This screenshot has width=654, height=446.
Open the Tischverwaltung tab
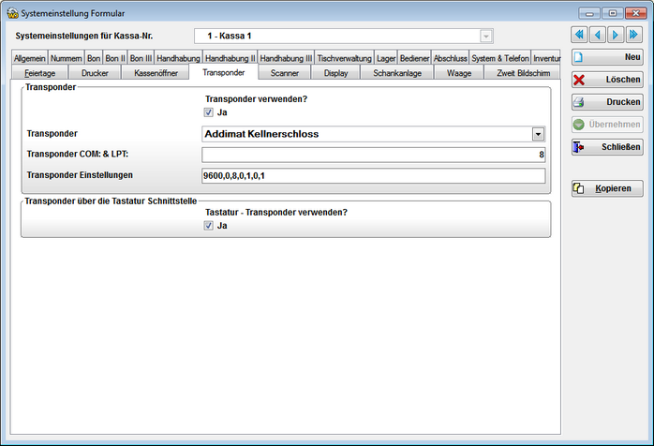345,58
